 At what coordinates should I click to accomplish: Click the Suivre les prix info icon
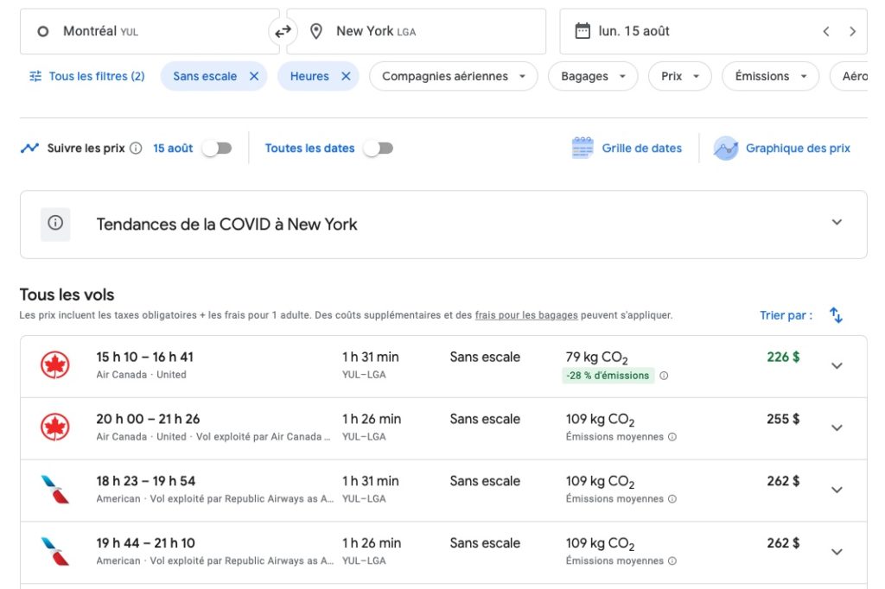(136, 149)
